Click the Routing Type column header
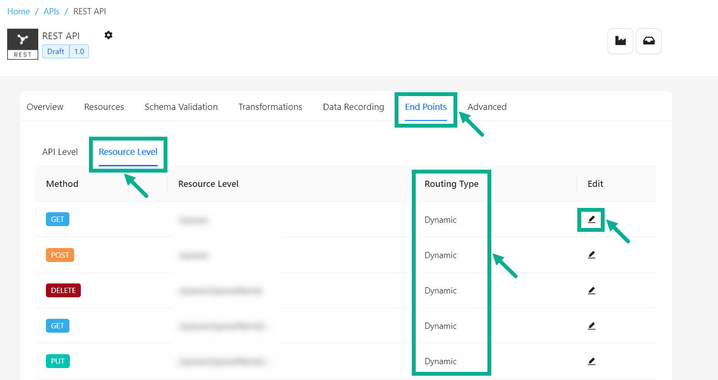Screen dimensions: 718x380 click(451, 184)
